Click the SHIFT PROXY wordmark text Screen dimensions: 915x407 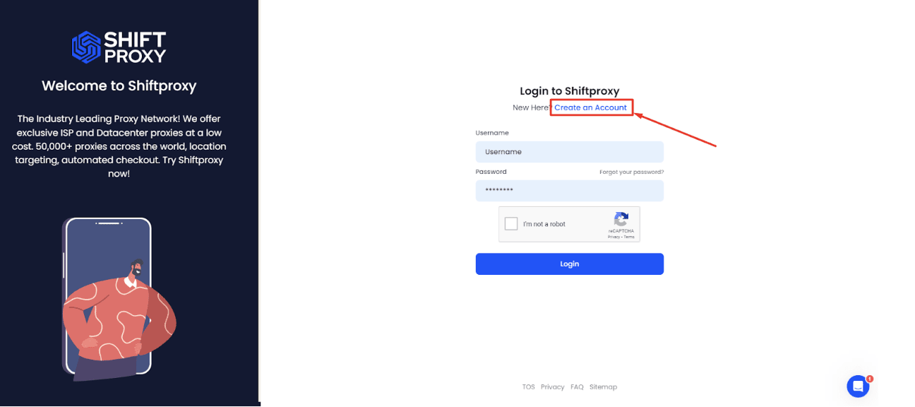[135, 47]
